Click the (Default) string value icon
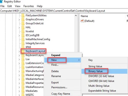The image size is (128, 96). tap(82, 21)
